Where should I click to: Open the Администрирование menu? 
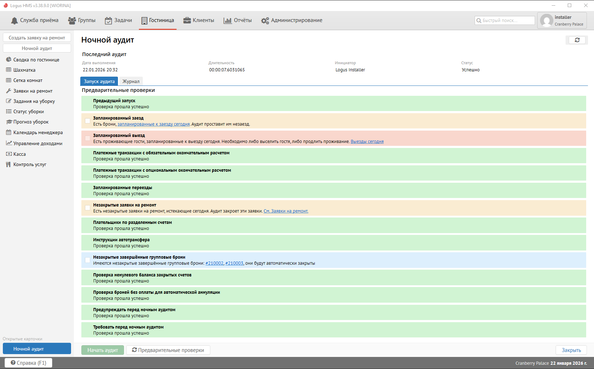[x=292, y=21]
